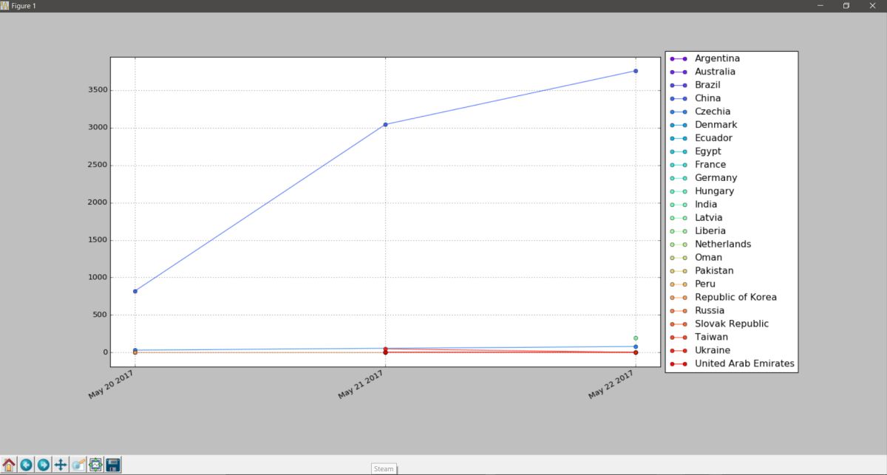Click the Figure 1 title bar text
887x475 pixels.
[24, 6]
